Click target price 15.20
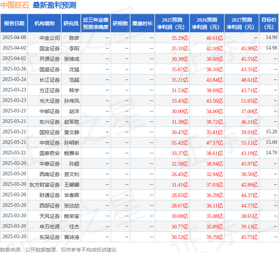 tap(271, 132)
